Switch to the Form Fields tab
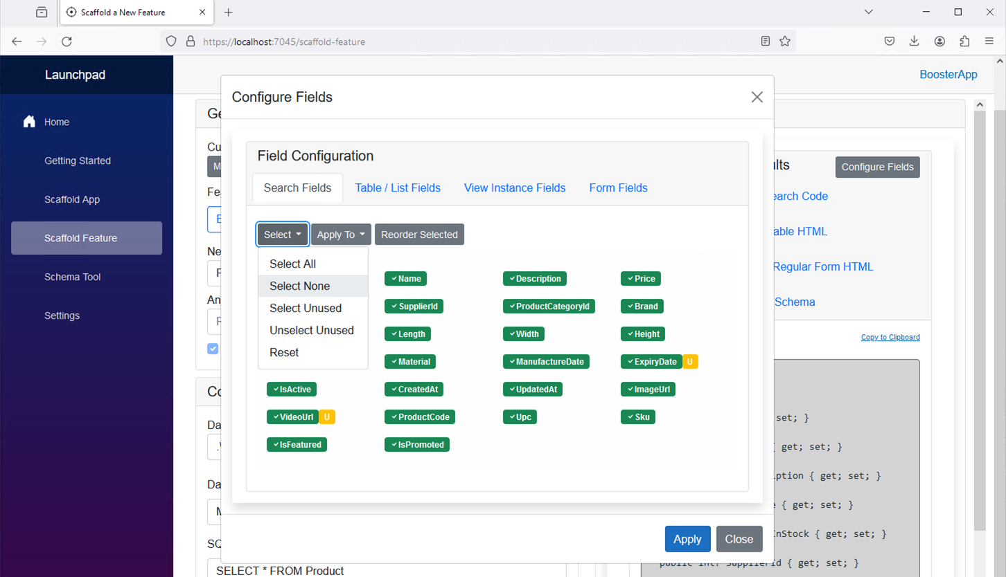 pyautogui.click(x=618, y=188)
